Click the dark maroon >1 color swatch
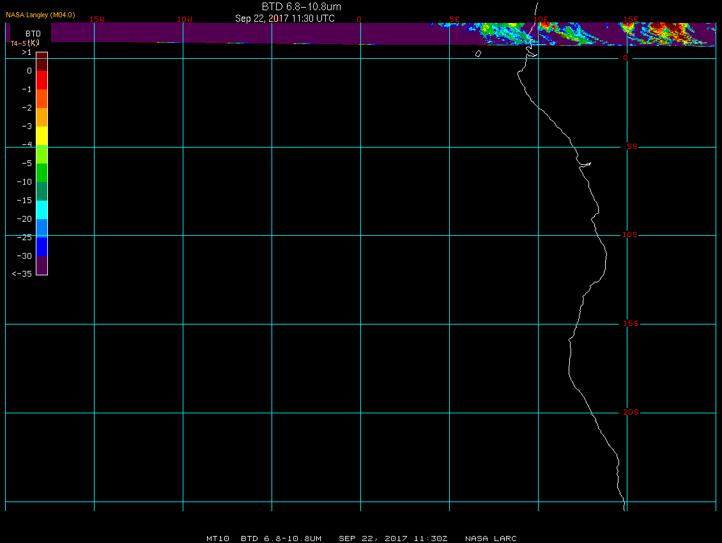 click(42, 62)
